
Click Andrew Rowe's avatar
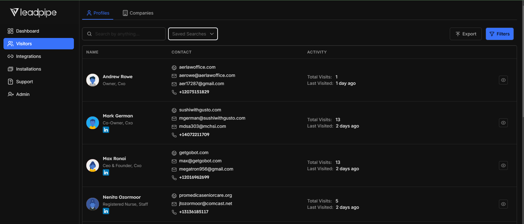click(93, 80)
